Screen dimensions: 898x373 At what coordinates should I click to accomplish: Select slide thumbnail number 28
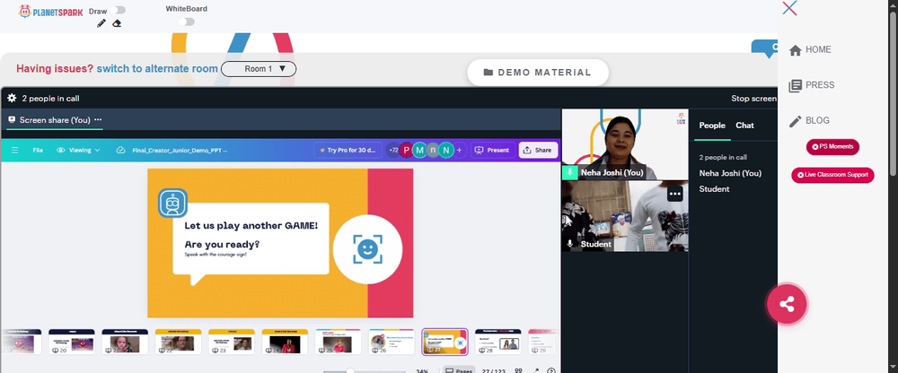tap(497, 342)
